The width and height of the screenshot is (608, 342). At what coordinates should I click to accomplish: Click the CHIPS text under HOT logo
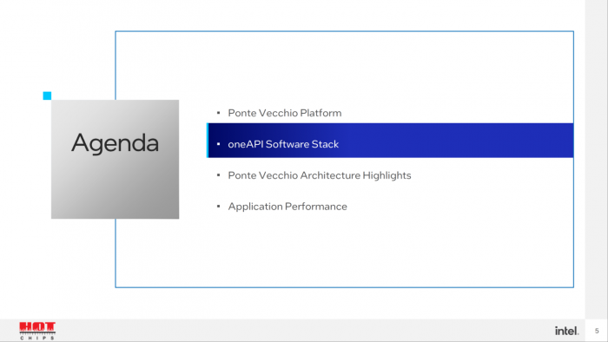(x=37, y=339)
